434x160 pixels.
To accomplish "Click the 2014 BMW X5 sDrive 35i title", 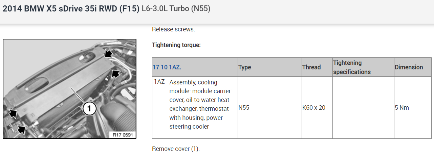I will pyautogui.click(x=71, y=9).
